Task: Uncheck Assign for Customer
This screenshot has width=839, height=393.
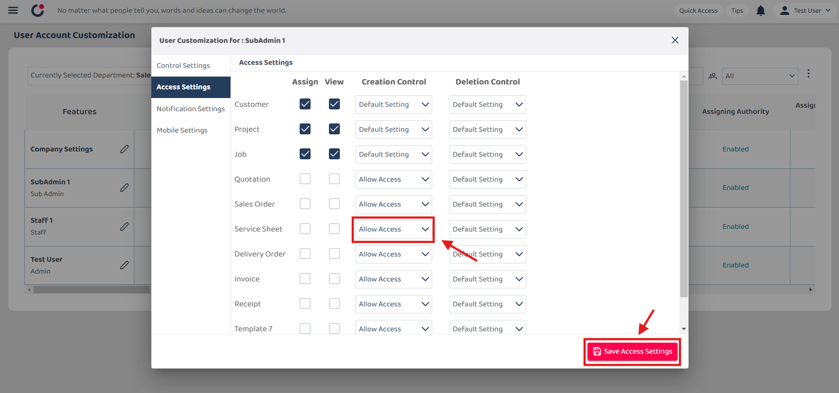Action: point(305,104)
